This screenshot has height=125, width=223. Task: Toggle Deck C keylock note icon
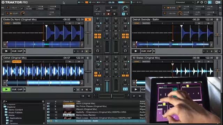82,83
